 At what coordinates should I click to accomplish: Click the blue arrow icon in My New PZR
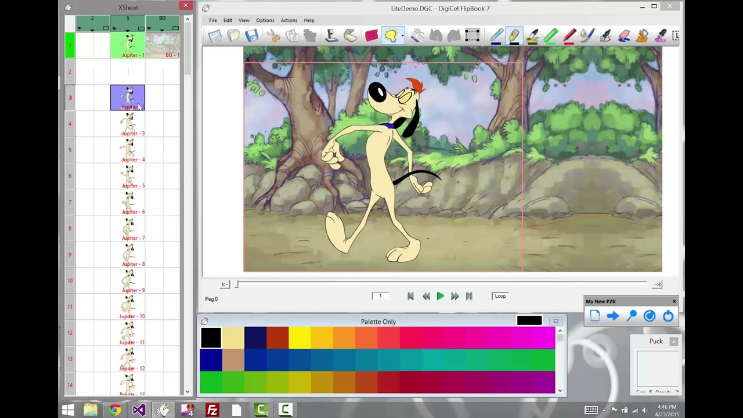(613, 316)
